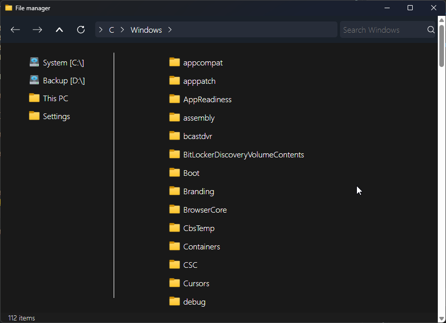Click the Containers folder icon

coord(175,246)
